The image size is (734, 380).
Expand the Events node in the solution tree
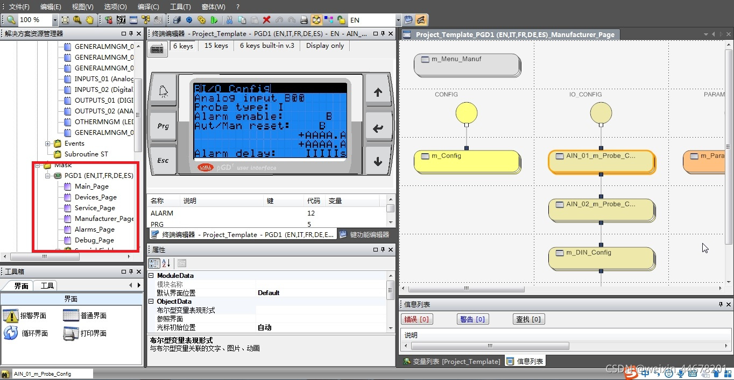[47, 144]
